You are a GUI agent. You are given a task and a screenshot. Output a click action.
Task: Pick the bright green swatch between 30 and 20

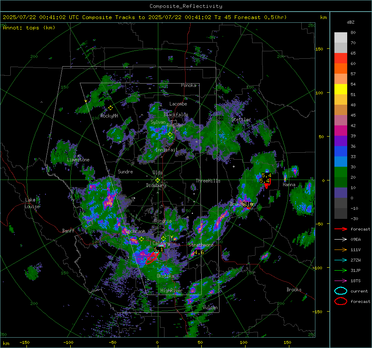pos(341,172)
